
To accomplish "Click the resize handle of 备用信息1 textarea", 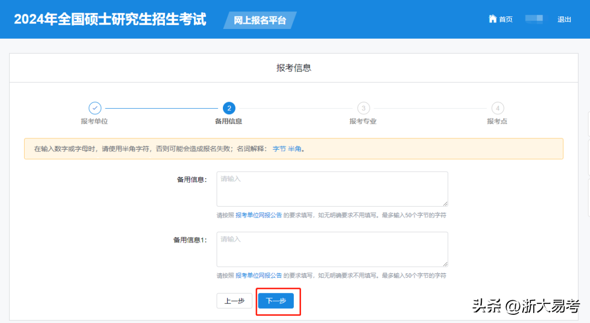I will (445, 263).
